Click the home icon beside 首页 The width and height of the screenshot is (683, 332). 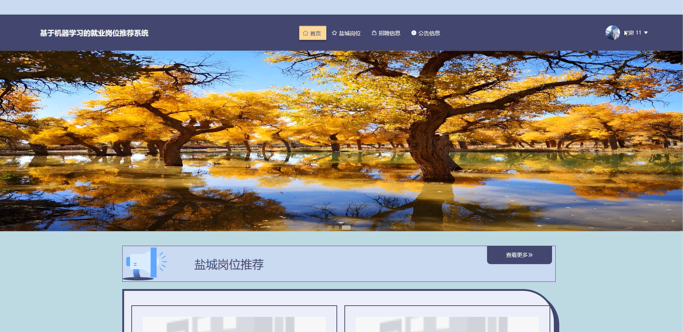[x=306, y=33]
